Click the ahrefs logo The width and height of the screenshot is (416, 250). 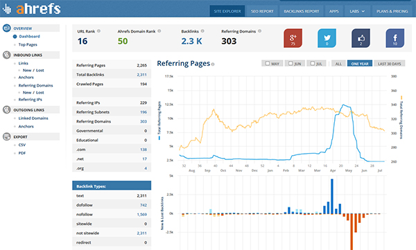[x=32, y=8]
